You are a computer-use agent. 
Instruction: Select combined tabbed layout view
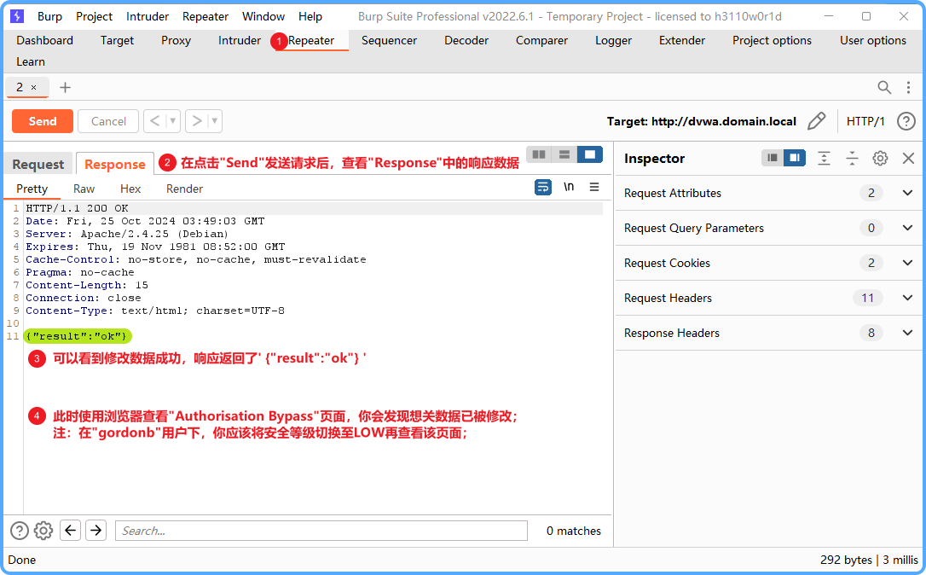(x=589, y=154)
